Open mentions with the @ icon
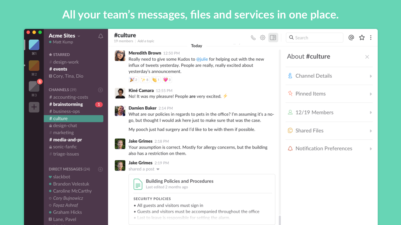 click(x=351, y=37)
